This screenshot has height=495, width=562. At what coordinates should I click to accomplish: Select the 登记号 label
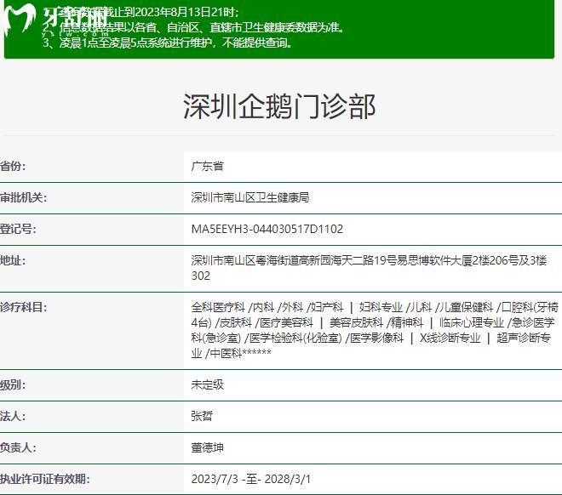18,229
